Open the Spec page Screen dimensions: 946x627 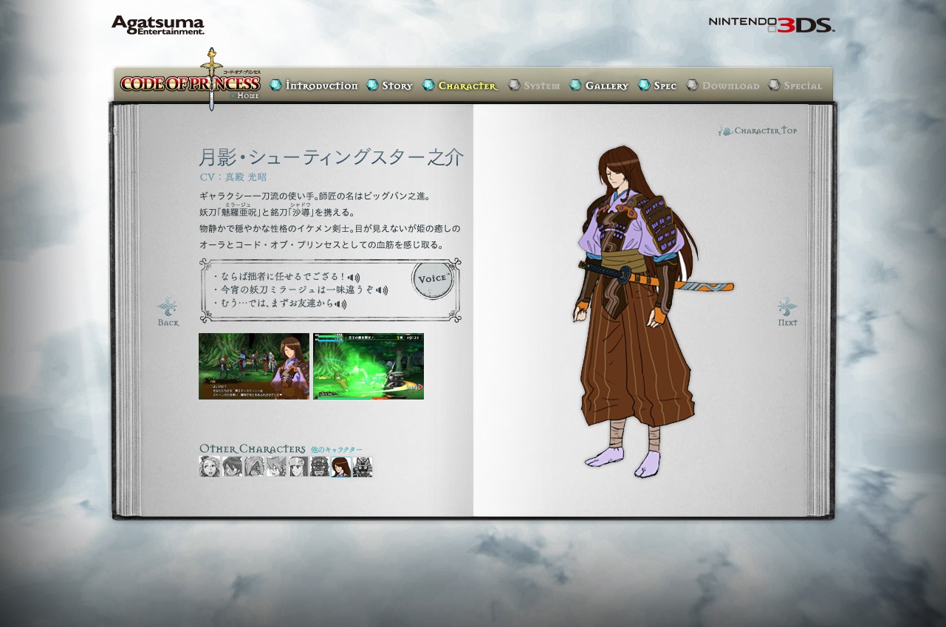coord(657,86)
